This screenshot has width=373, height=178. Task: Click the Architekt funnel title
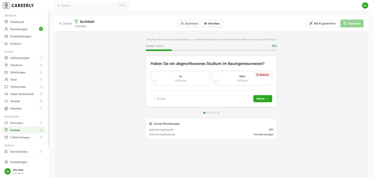pyautogui.click(x=87, y=22)
